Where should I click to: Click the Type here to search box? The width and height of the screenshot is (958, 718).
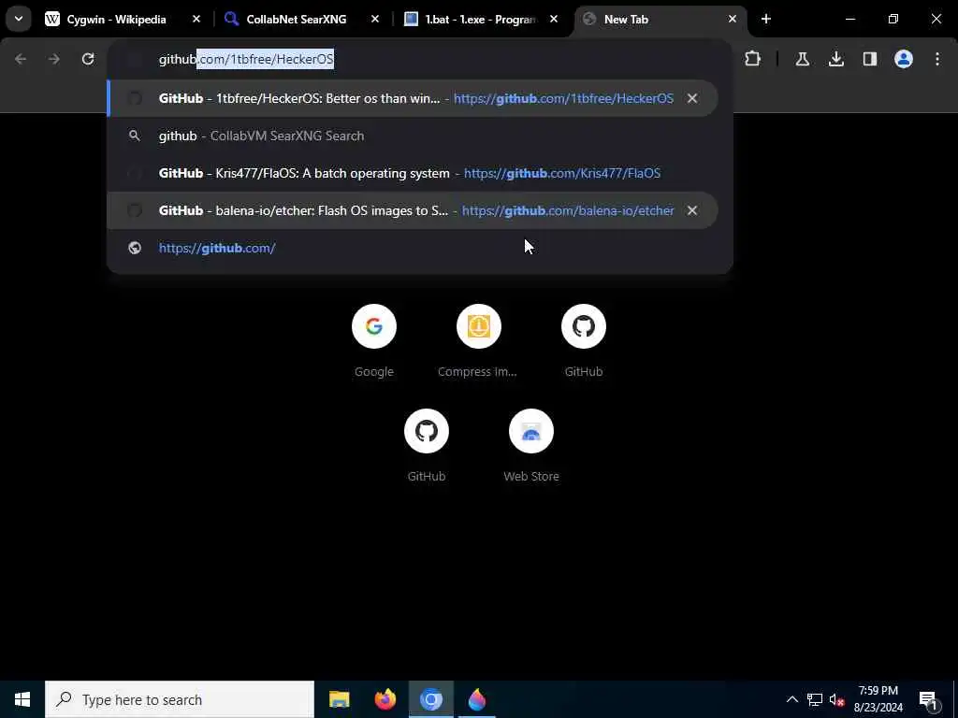pos(180,699)
